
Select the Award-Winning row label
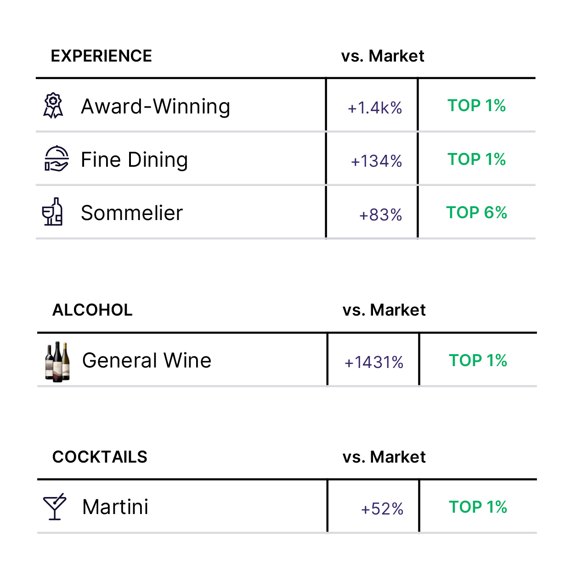155,107
